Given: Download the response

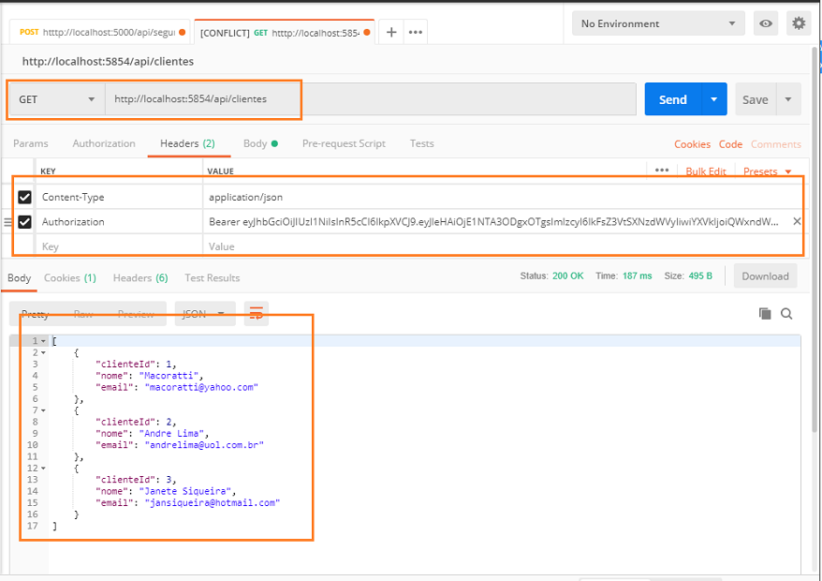Looking at the screenshot, I should (x=766, y=276).
